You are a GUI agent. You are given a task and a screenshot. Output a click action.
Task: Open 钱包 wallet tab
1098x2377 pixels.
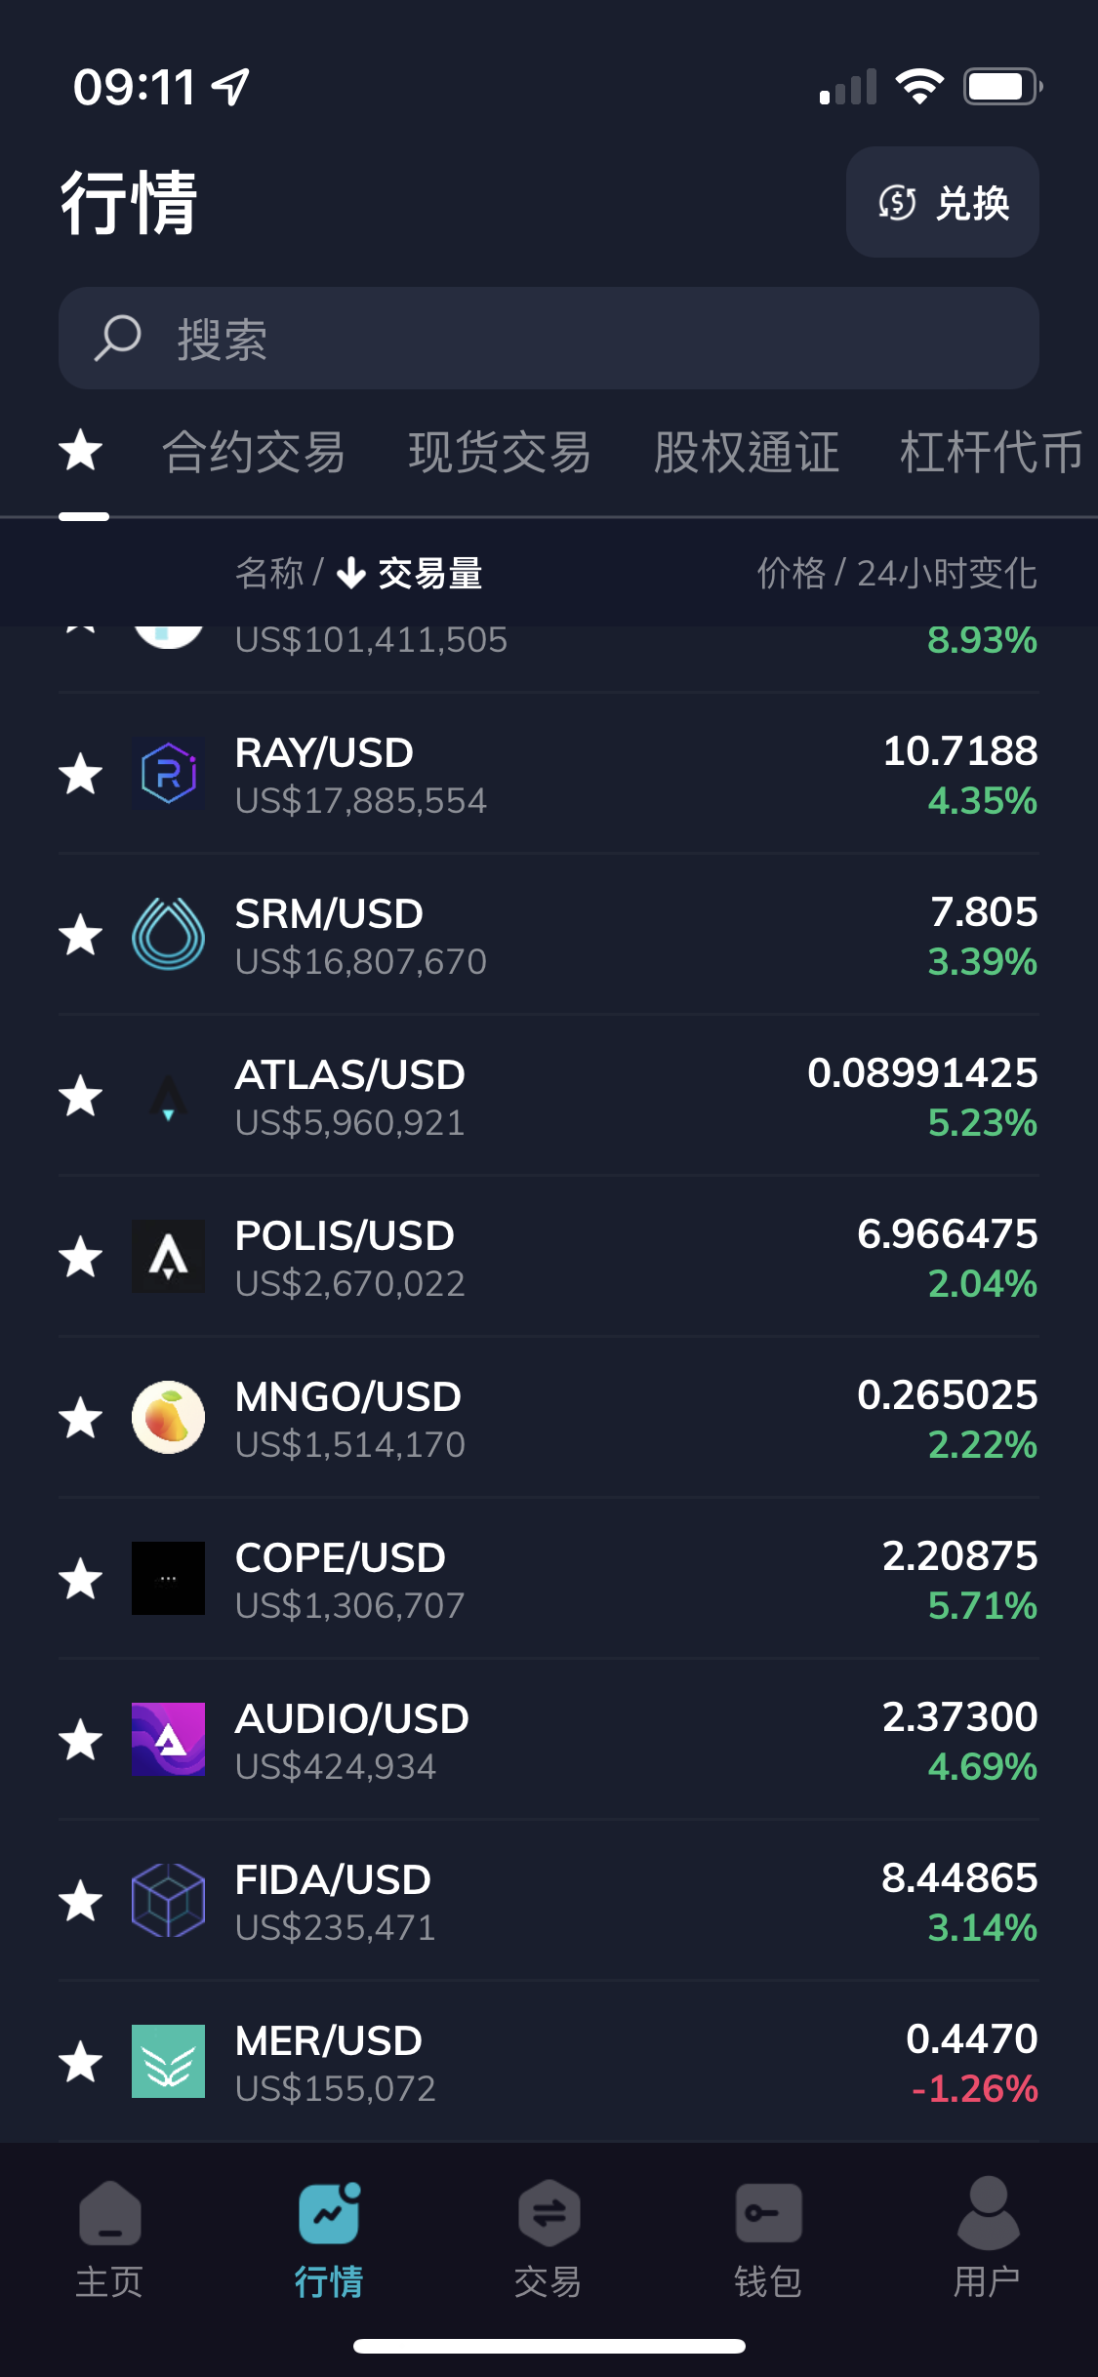pyautogui.click(x=768, y=2240)
